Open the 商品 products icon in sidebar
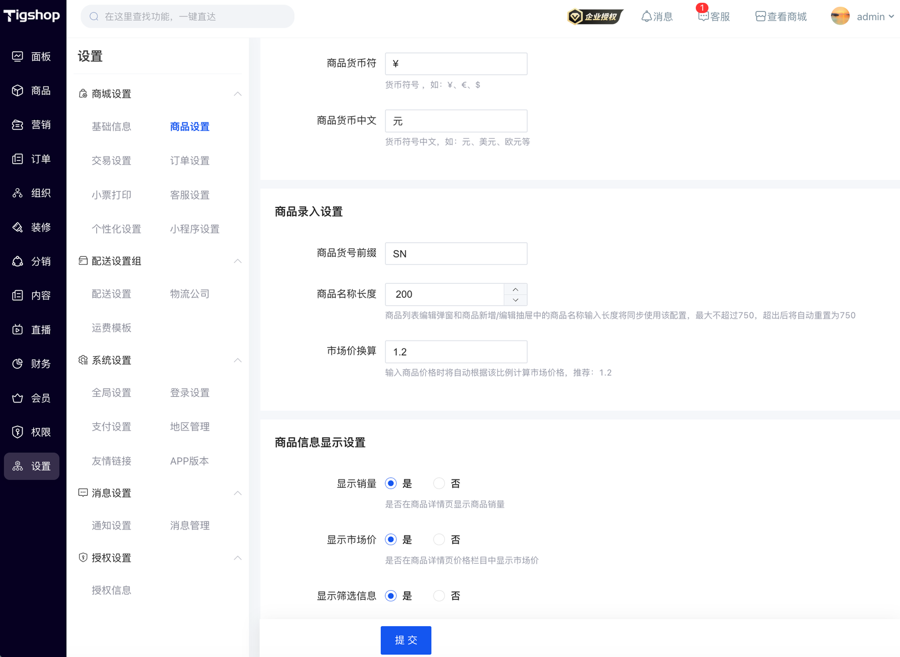Image resolution: width=900 pixels, height=657 pixels. [18, 90]
